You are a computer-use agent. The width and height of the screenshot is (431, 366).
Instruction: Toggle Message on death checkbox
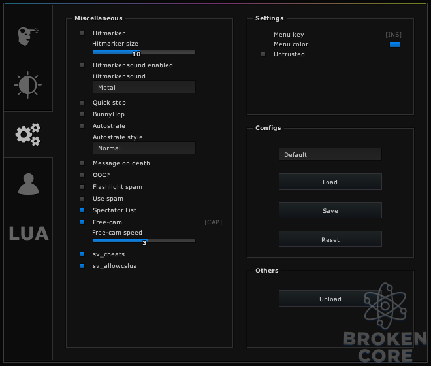(x=82, y=163)
